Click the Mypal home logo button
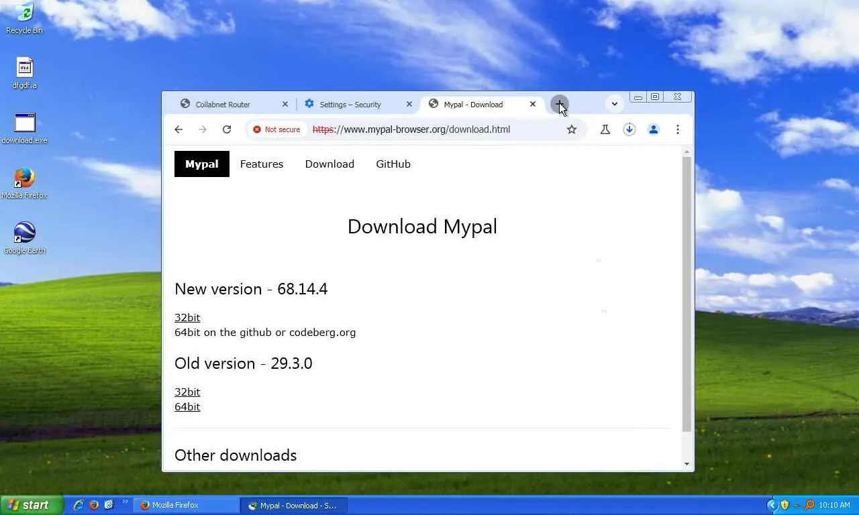Viewport: 859px width, 515px height. (x=202, y=164)
